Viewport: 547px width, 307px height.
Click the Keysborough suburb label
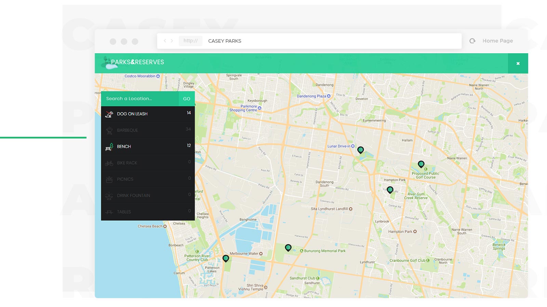257,101
